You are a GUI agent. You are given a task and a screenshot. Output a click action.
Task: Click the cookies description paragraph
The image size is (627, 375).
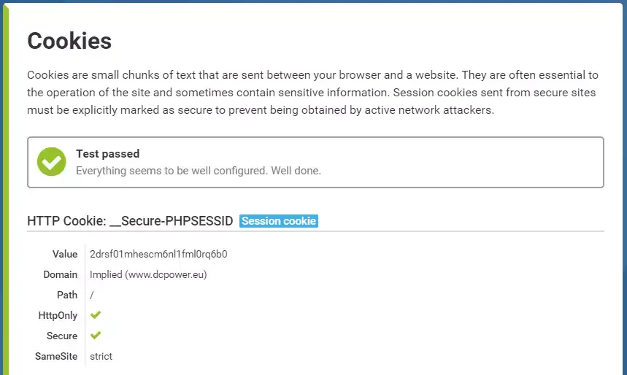pyautogui.click(x=312, y=93)
